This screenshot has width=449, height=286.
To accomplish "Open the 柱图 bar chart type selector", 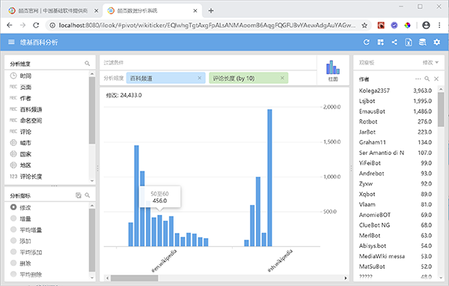I will (x=333, y=71).
